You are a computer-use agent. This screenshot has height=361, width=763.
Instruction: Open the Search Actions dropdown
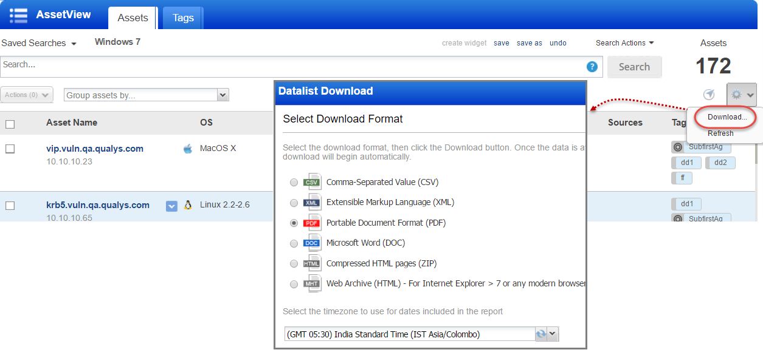(625, 43)
